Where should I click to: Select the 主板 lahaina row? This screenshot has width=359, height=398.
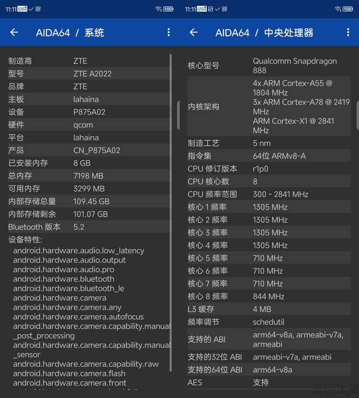point(89,99)
